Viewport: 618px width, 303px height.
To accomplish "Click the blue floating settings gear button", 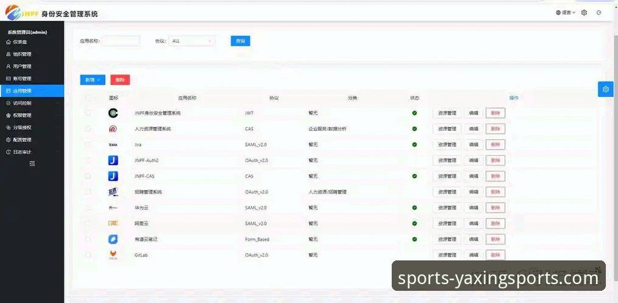I will [x=606, y=89].
